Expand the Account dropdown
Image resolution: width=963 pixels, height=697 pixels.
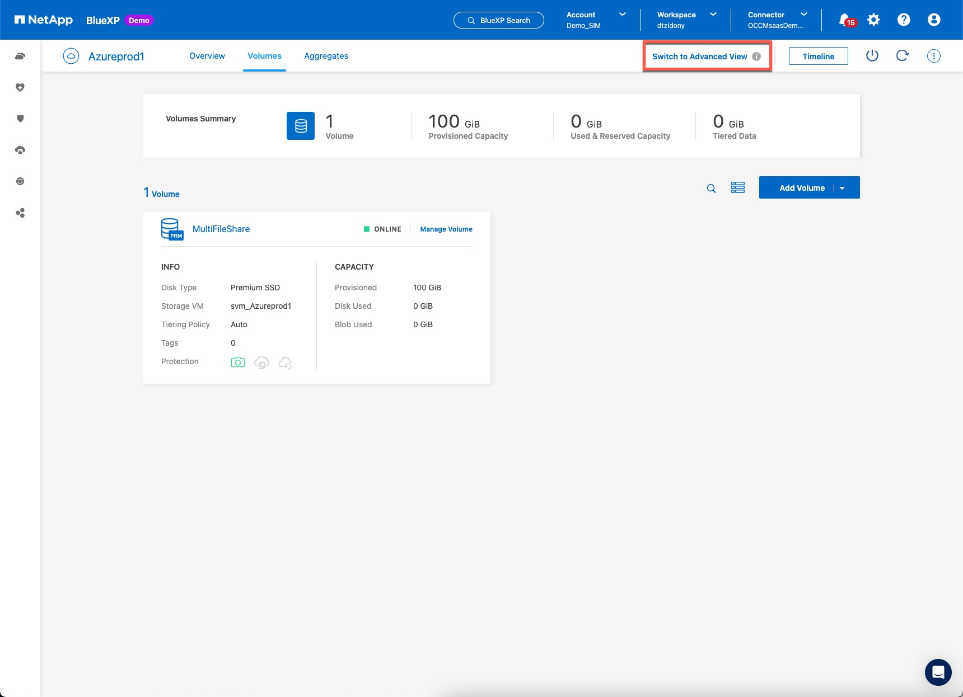click(x=622, y=15)
